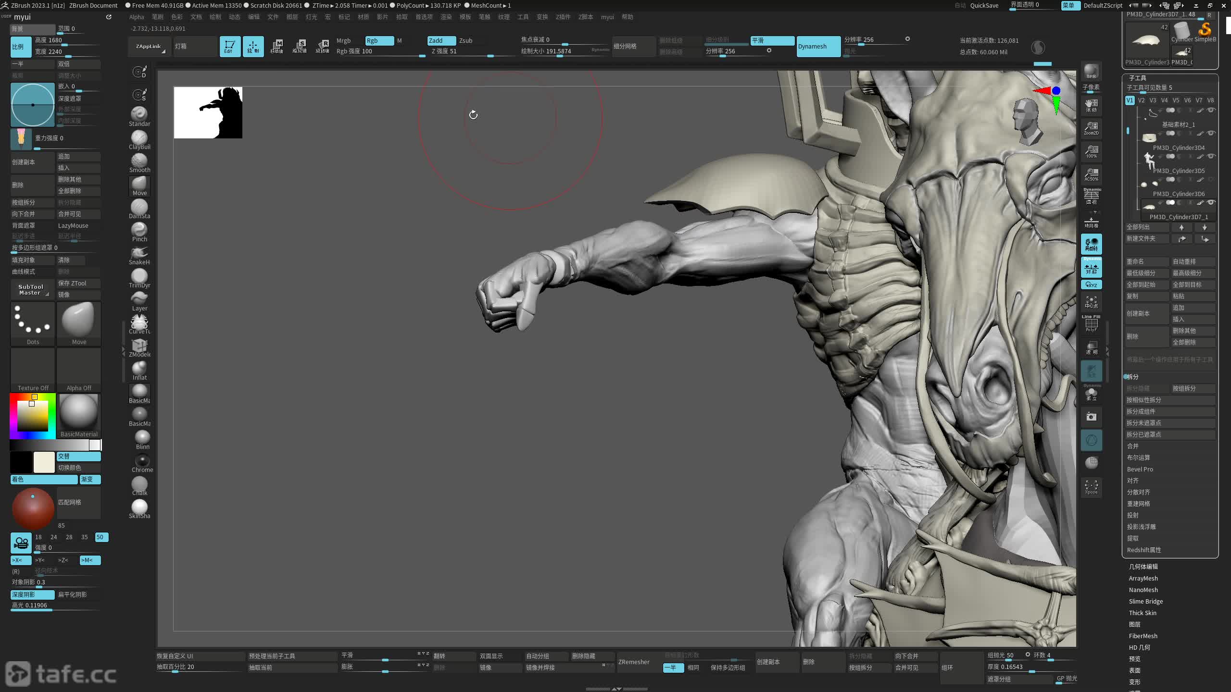Click the BPR render icon
The width and height of the screenshot is (1231, 692).
[1091, 71]
